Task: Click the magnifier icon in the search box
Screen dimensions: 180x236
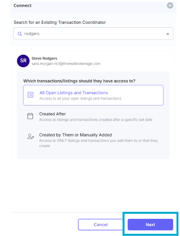Action: [x=20, y=34]
